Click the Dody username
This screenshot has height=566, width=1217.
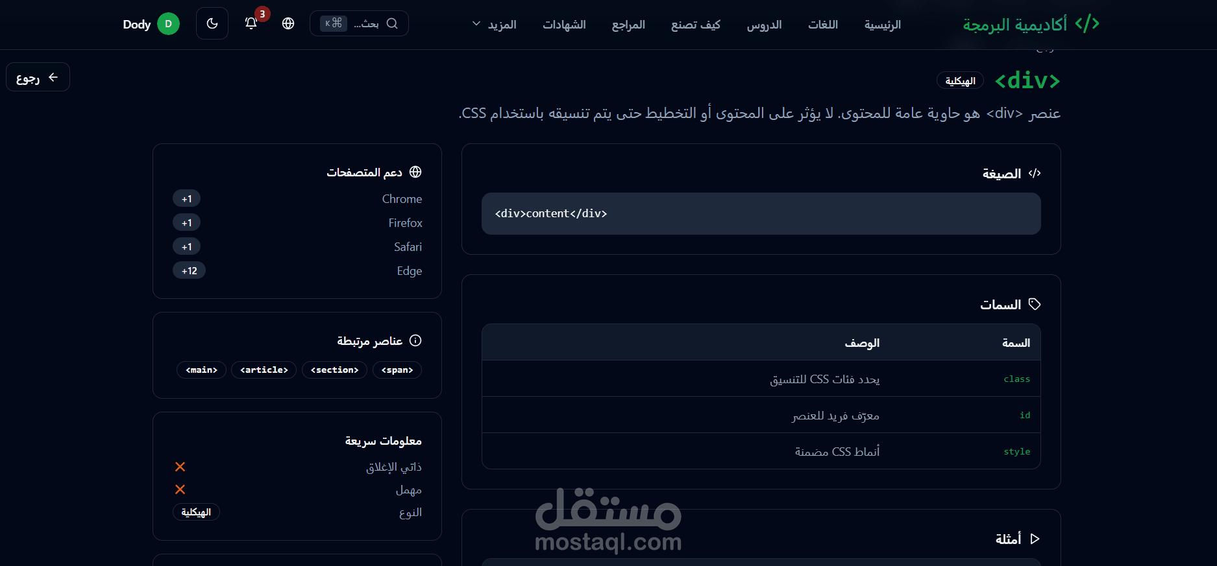click(x=136, y=24)
